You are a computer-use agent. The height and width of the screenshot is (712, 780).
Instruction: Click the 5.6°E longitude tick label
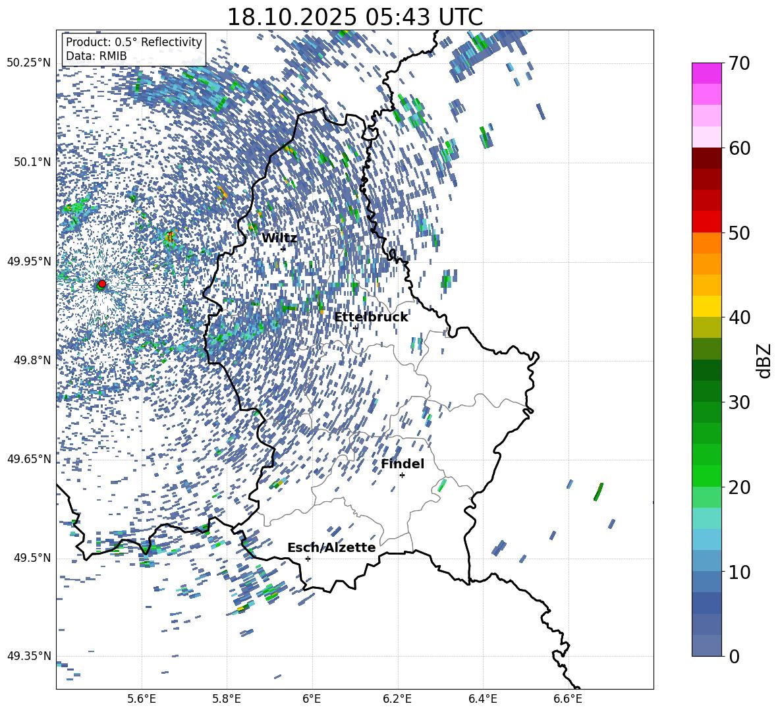(x=142, y=698)
